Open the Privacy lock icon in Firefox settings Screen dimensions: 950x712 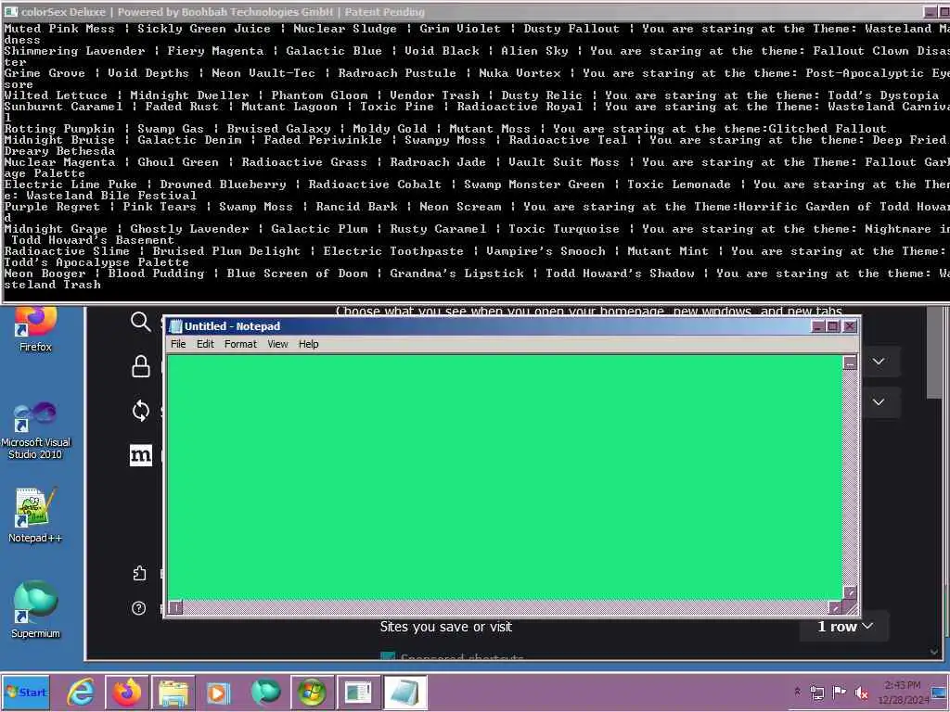[141, 366]
